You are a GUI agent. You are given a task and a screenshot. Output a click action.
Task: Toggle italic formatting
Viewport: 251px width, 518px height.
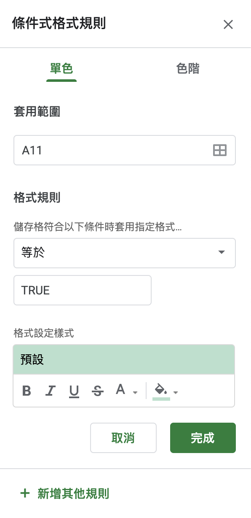click(50, 391)
